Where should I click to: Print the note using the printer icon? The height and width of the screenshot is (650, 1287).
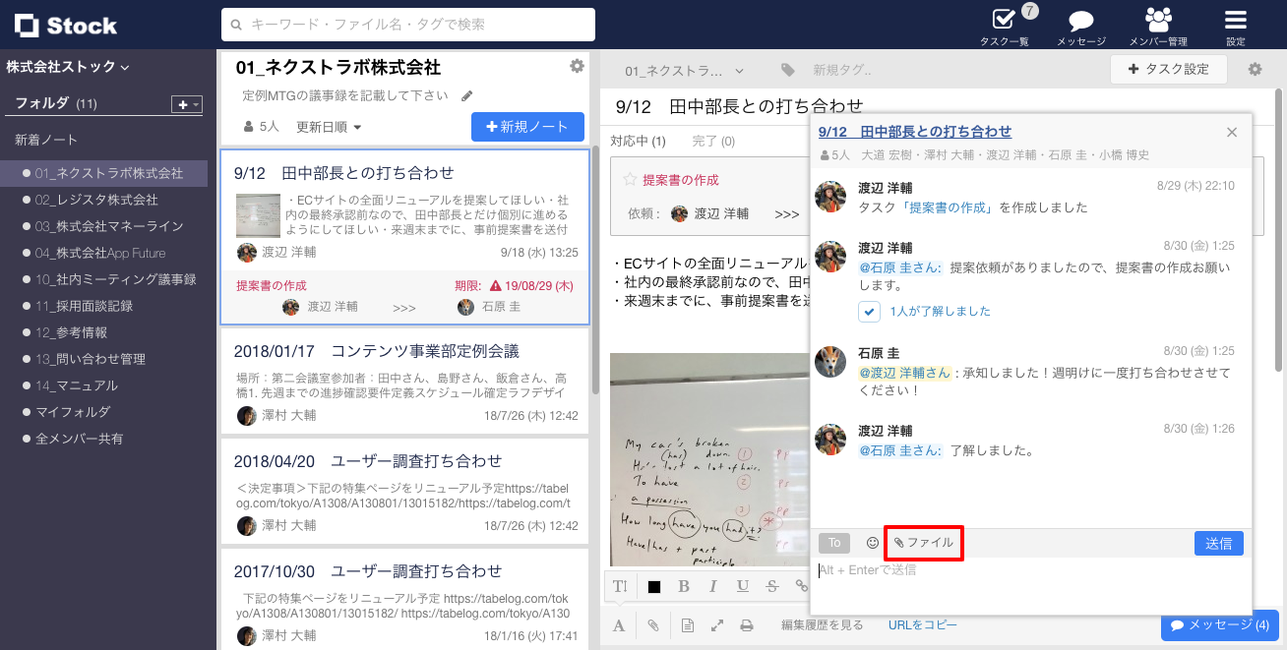(747, 624)
